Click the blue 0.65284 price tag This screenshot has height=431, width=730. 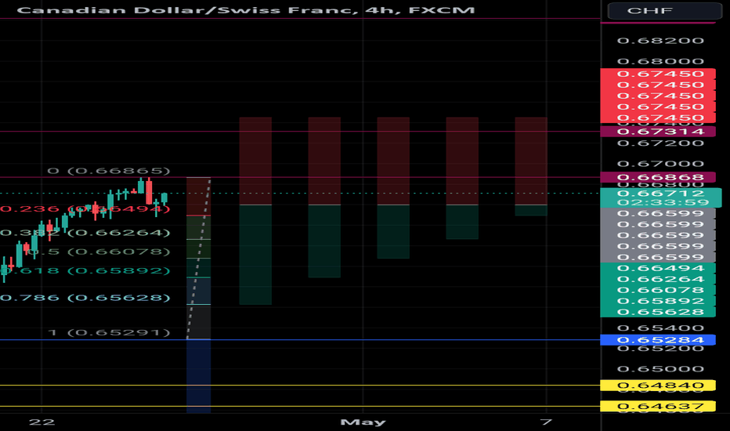coord(658,340)
